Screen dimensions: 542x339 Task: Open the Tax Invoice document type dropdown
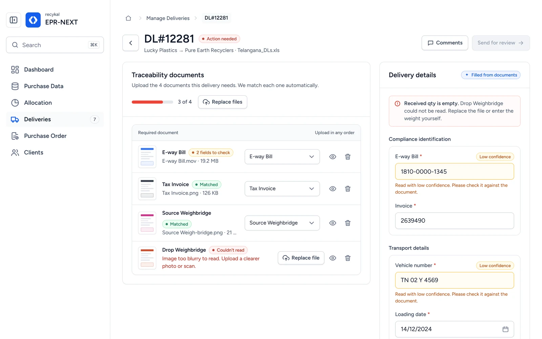coord(282,189)
